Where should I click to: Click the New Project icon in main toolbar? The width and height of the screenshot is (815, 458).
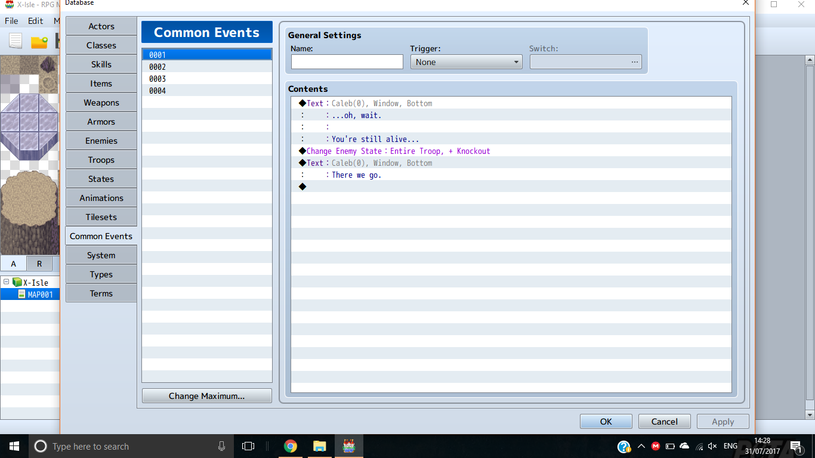click(16, 41)
